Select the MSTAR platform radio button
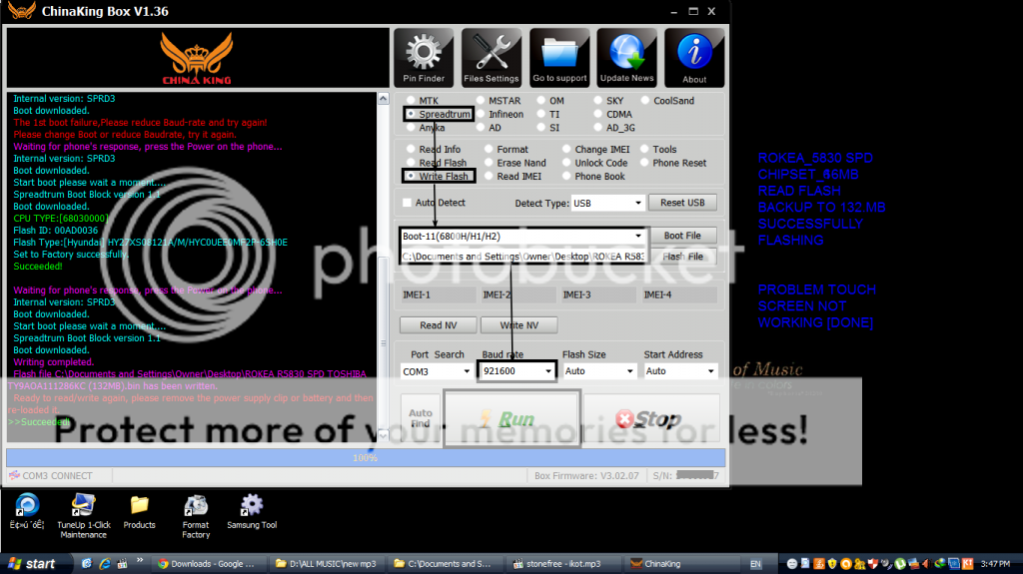Screen dimensions: 1023x574 point(481,101)
